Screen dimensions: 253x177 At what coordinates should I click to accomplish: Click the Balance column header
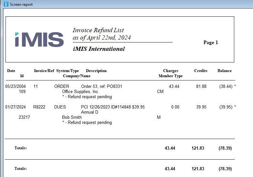click(x=224, y=71)
